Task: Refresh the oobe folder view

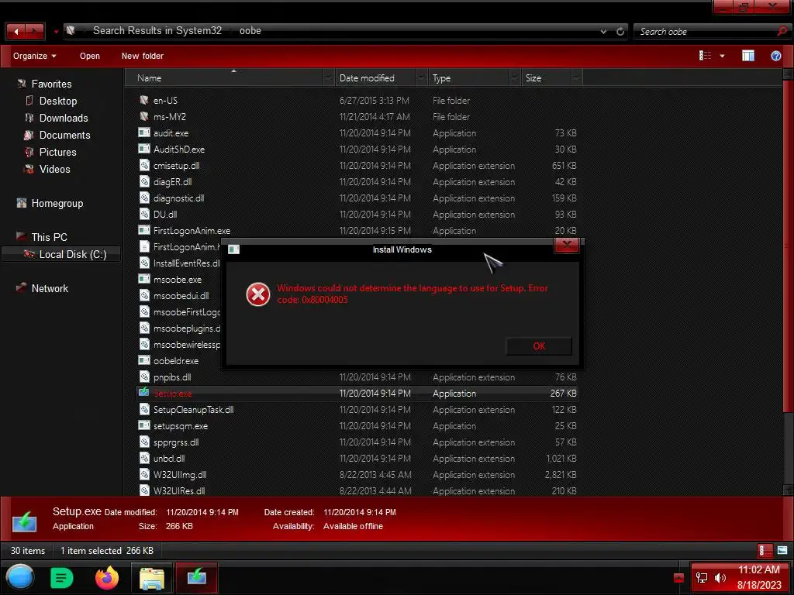Action: point(620,31)
